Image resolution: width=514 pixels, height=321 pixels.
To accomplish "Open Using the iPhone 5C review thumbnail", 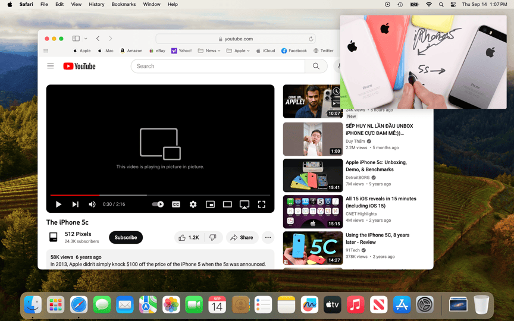I will (x=313, y=248).
